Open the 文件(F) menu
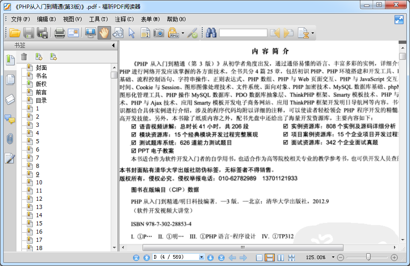 pos(20,19)
